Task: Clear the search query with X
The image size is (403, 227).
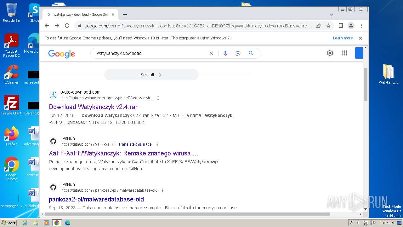Action: click(x=211, y=53)
